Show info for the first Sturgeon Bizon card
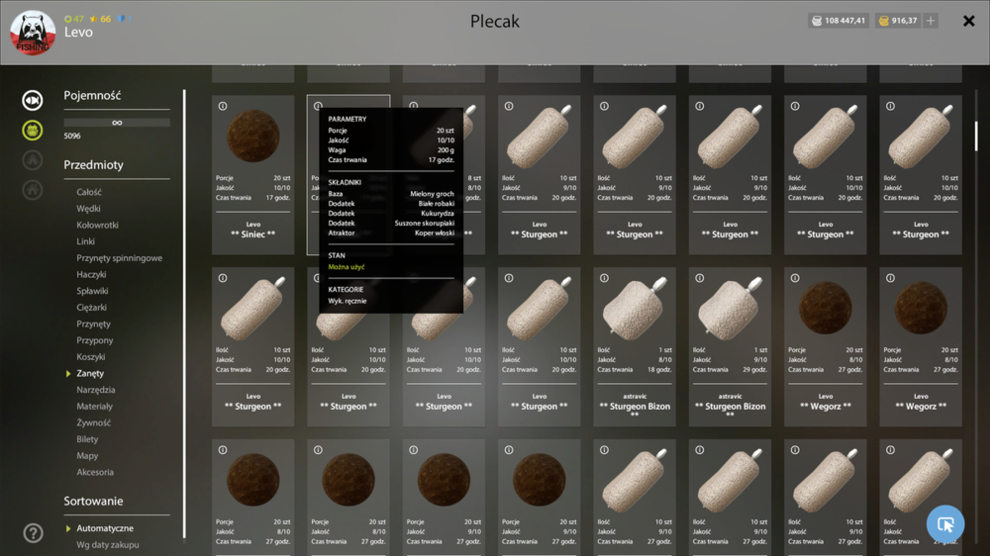 604,278
